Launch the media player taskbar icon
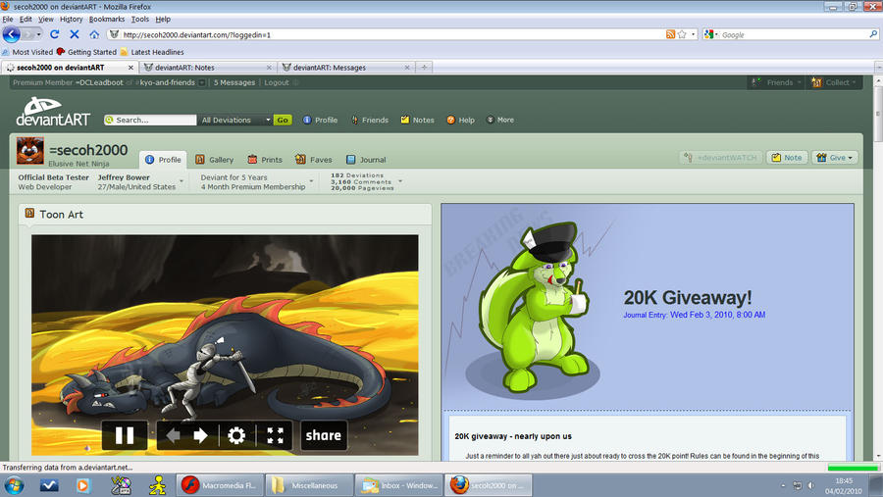The height and width of the screenshot is (497, 883). [82, 484]
